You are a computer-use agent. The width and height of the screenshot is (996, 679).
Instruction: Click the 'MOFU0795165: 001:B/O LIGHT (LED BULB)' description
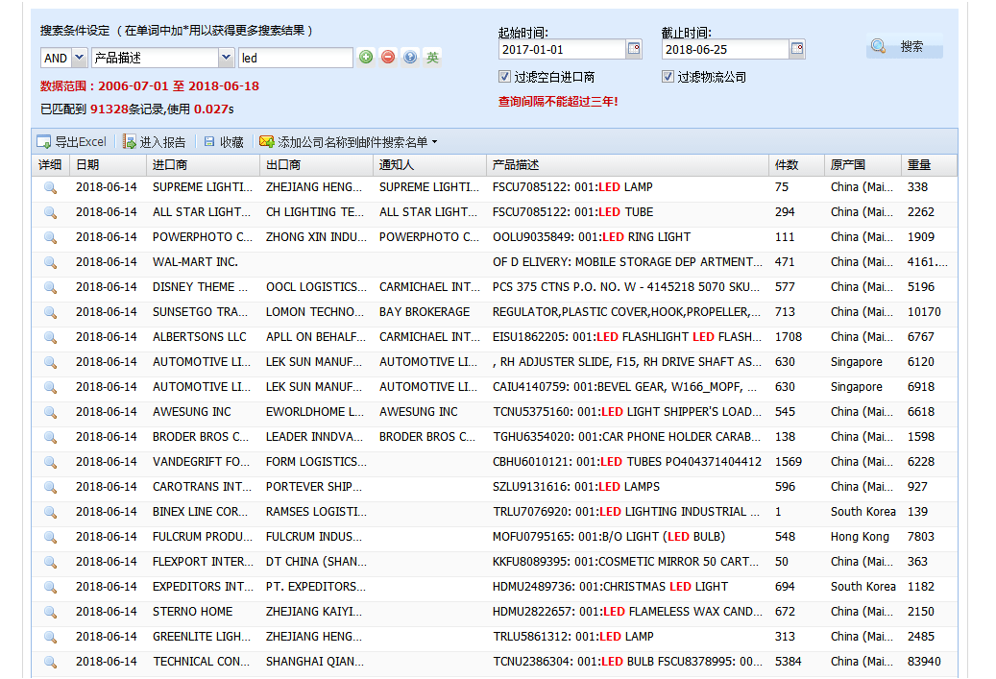609,537
